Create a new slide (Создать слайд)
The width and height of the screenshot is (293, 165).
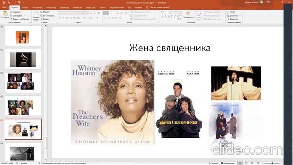(x=36, y=16)
